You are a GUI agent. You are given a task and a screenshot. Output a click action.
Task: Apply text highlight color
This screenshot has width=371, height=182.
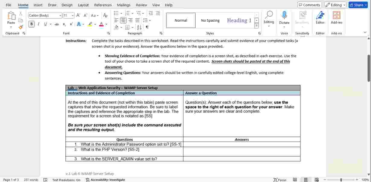coord(90,24)
